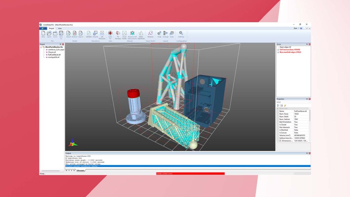This screenshot has width=350, height=197.
Task: Pin the Output panel
Action: click(x=307, y=153)
